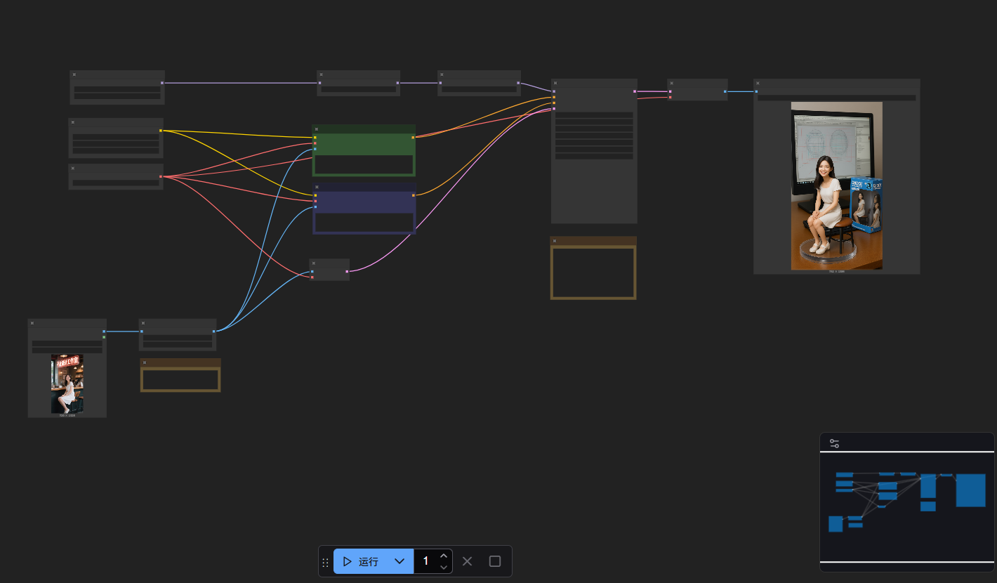The width and height of the screenshot is (997, 583).
Task: Click the blue 运行 run button
Action: (361, 561)
